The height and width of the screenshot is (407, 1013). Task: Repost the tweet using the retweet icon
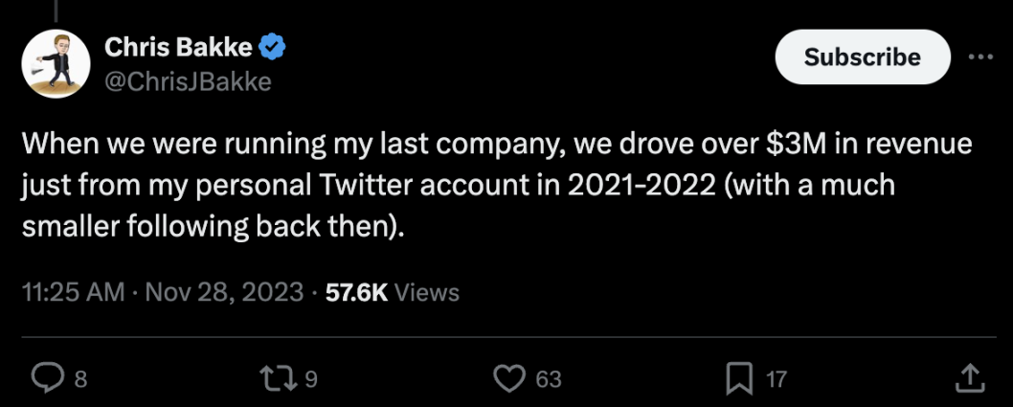point(279,379)
